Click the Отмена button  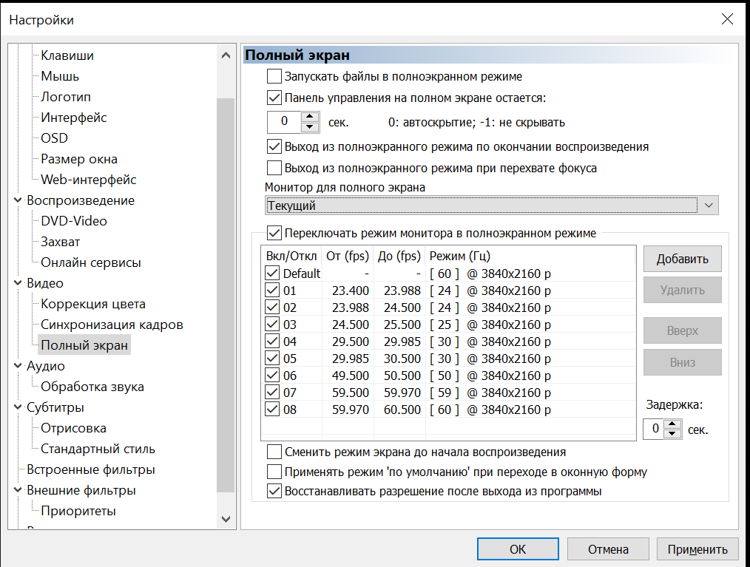click(x=608, y=549)
